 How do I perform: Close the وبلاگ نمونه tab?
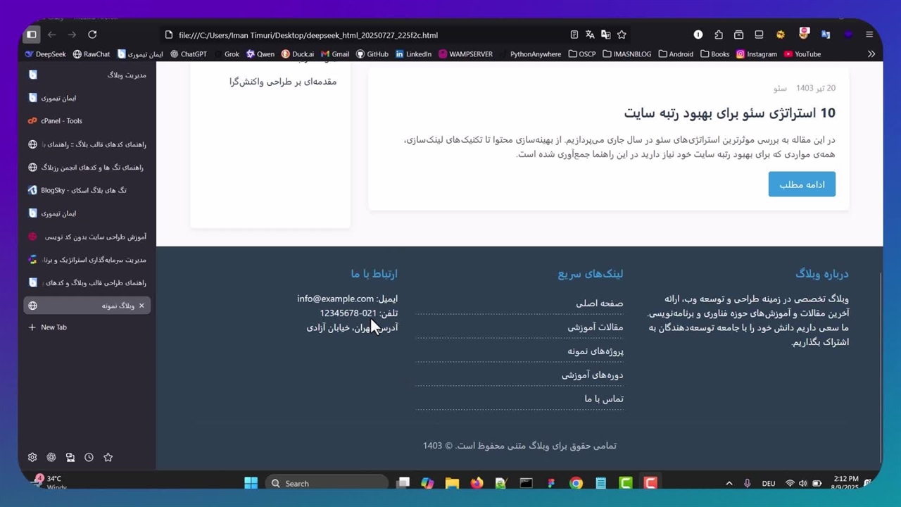pyautogui.click(x=141, y=306)
